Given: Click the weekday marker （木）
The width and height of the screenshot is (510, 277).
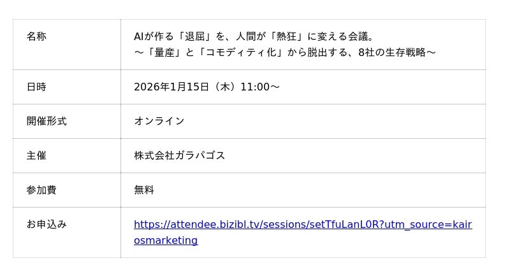Looking at the screenshot, I should [x=225, y=87].
